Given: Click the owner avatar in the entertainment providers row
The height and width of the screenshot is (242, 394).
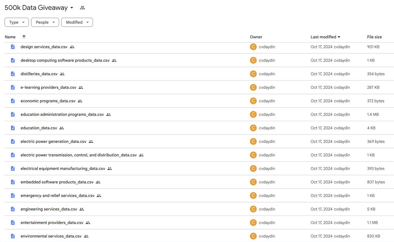Looking at the screenshot, I should (253, 222).
